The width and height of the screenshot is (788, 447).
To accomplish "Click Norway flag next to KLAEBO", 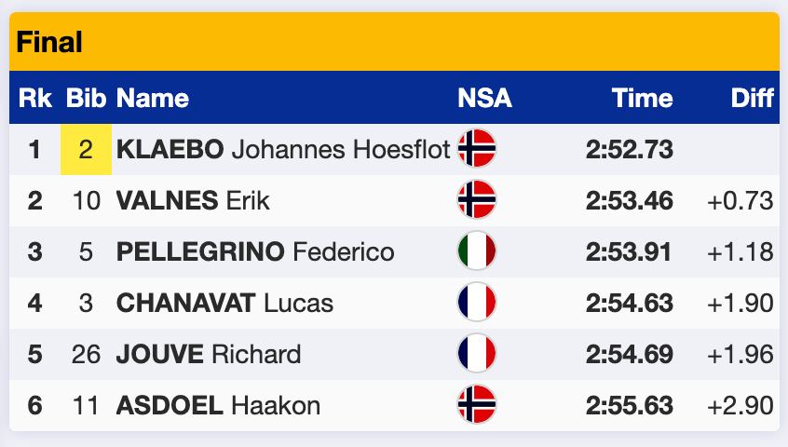I will [x=476, y=148].
